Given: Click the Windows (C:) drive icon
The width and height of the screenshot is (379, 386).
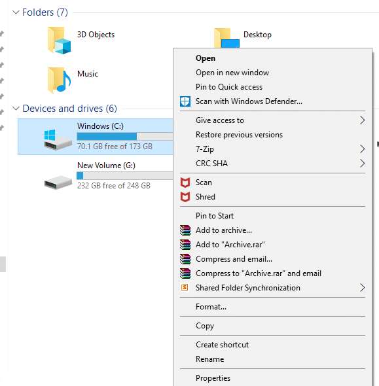Looking at the screenshot, I should coord(58,139).
